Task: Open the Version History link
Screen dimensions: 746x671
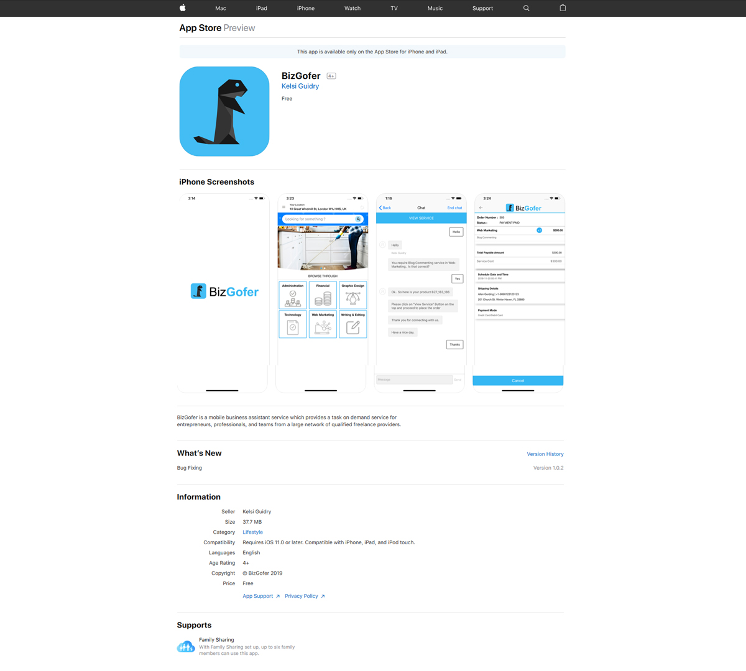Action: 545,454
